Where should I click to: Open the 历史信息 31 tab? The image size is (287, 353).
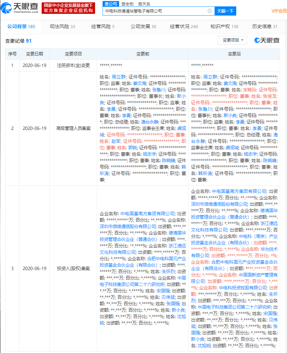265,26
